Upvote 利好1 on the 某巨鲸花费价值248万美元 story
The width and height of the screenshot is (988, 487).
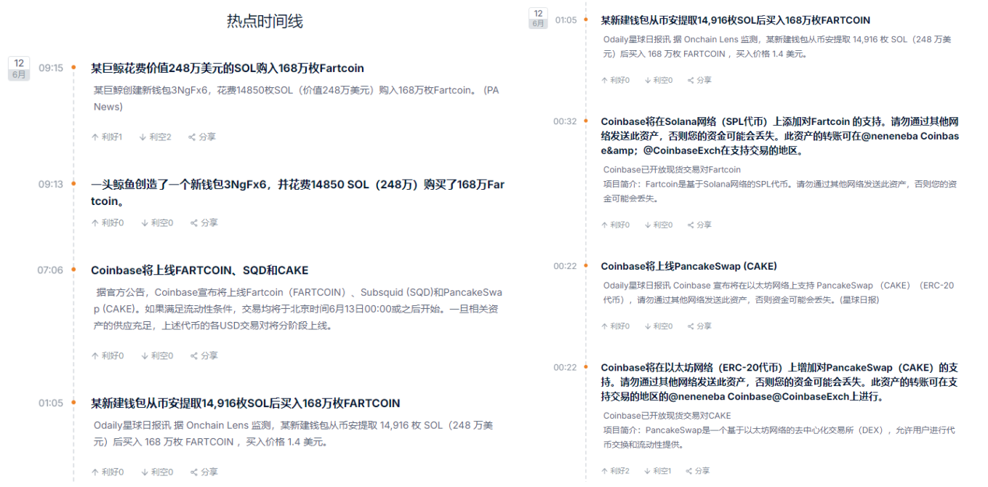107,137
